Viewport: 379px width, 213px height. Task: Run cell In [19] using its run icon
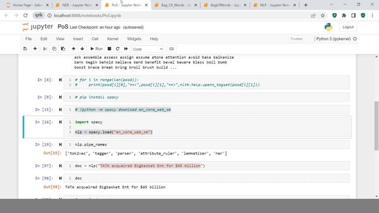click(60, 144)
